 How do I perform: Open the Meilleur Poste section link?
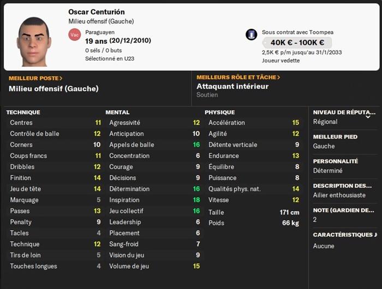coord(35,78)
